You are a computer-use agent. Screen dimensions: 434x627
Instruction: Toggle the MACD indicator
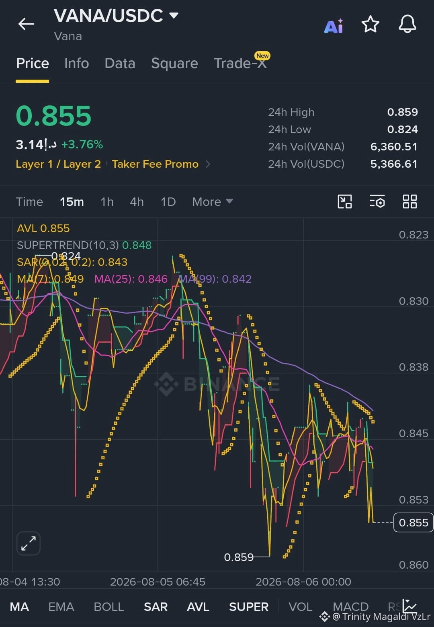click(350, 606)
